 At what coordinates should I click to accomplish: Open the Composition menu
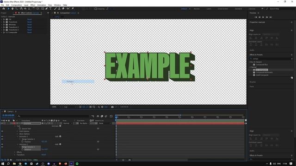[17, 5]
